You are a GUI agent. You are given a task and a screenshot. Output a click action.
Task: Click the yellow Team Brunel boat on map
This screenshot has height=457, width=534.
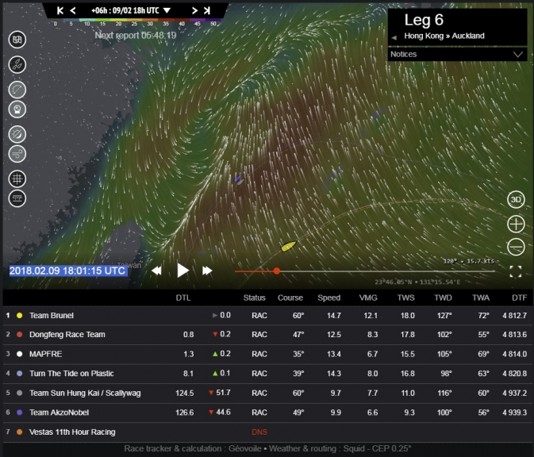pos(288,246)
